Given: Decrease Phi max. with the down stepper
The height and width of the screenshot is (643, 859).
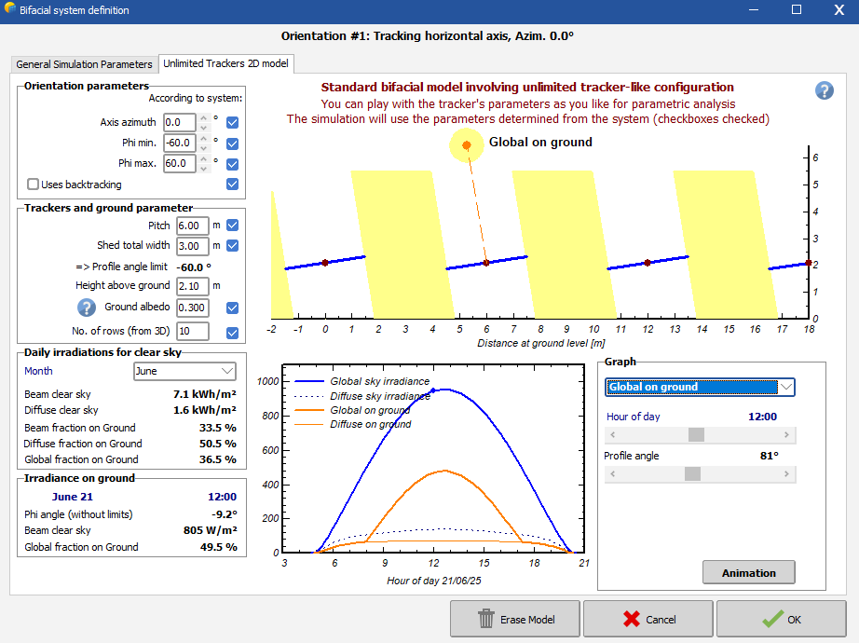Looking at the screenshot, I should [204, 168].
